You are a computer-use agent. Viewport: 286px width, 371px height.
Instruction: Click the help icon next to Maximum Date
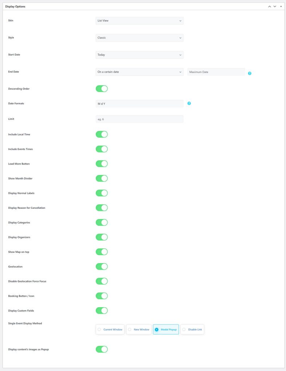(x=250, y=73)
